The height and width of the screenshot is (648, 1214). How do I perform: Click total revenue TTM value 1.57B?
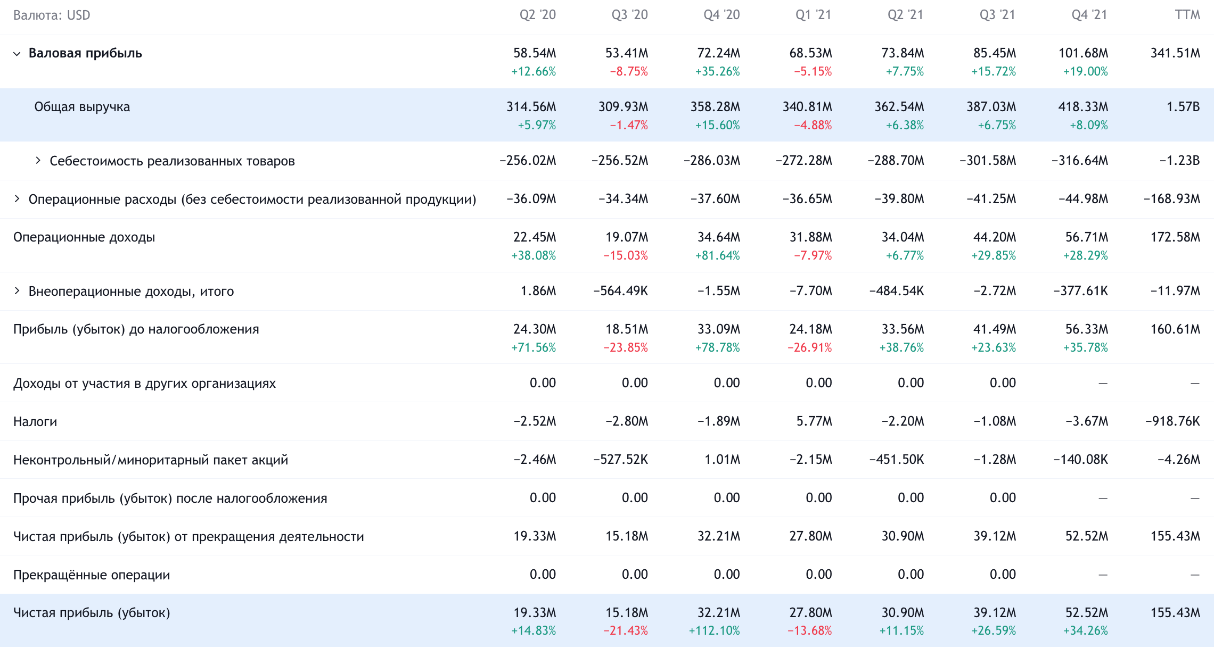1183,107
